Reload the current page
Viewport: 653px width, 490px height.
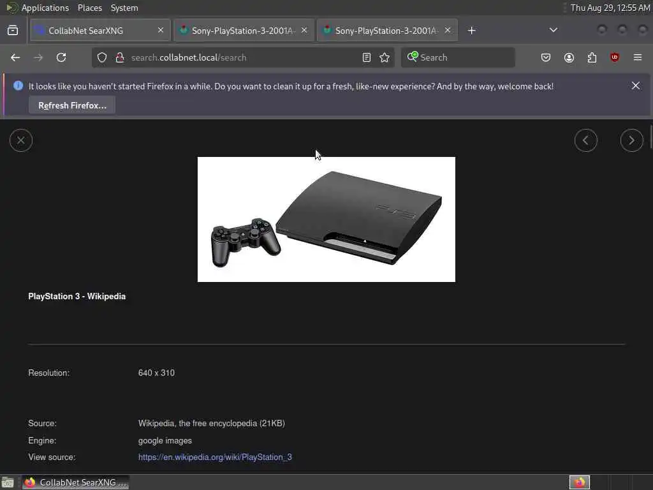coord(61,57)
